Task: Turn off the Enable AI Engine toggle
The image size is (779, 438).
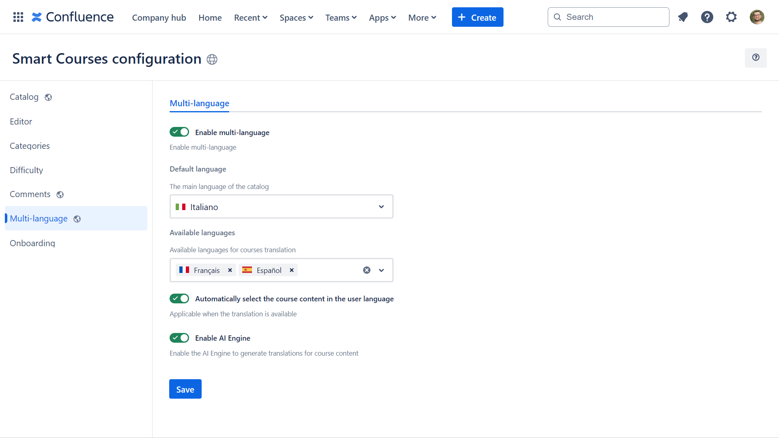Action: (x=179, y=338)
